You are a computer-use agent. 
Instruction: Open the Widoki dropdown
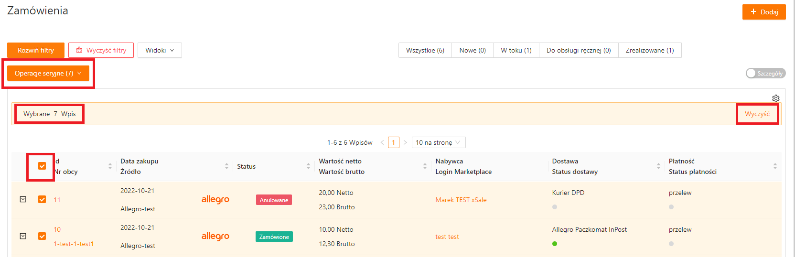click(x=160, y=50)
